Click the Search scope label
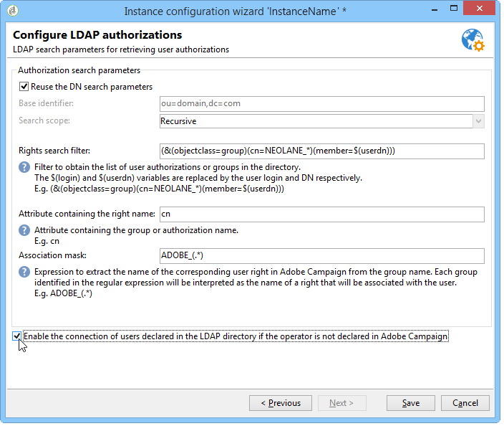 [x=44, y=120]
